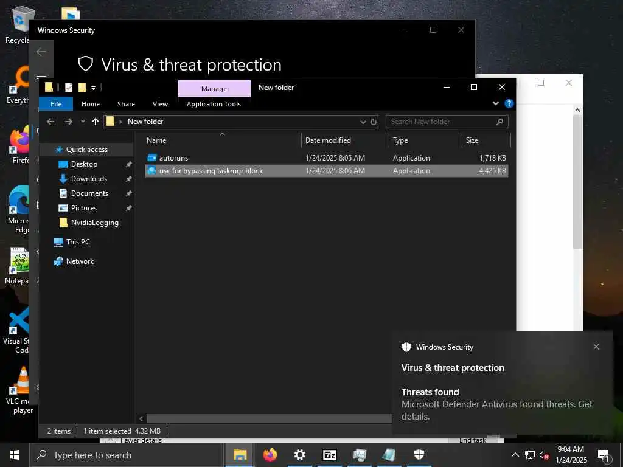Expand the ribbon with the chevron

point(495,103)
